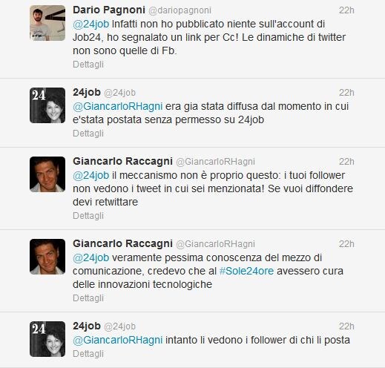This screenshot has height=368, width=385.
Task: Open the first Giancarlo Raccagni name link
Action: tap(122, 162)
